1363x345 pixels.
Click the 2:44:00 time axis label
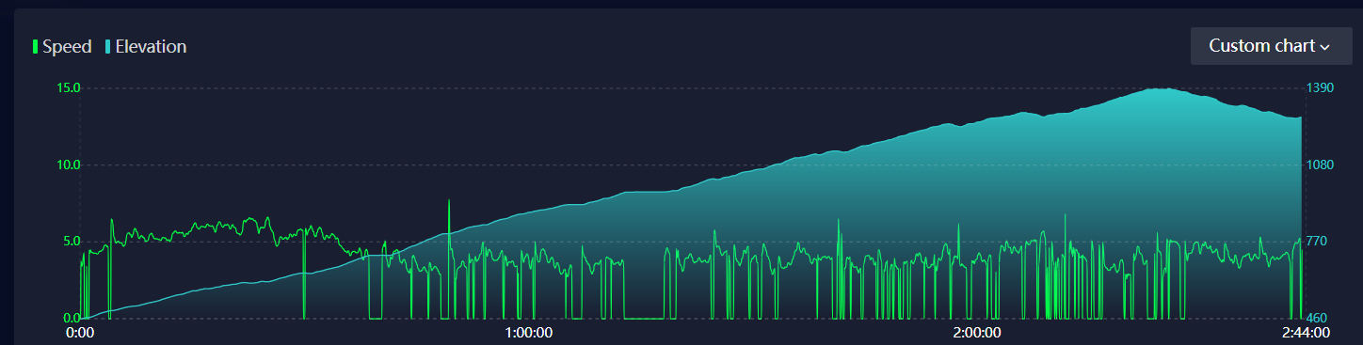(1306, 333)
